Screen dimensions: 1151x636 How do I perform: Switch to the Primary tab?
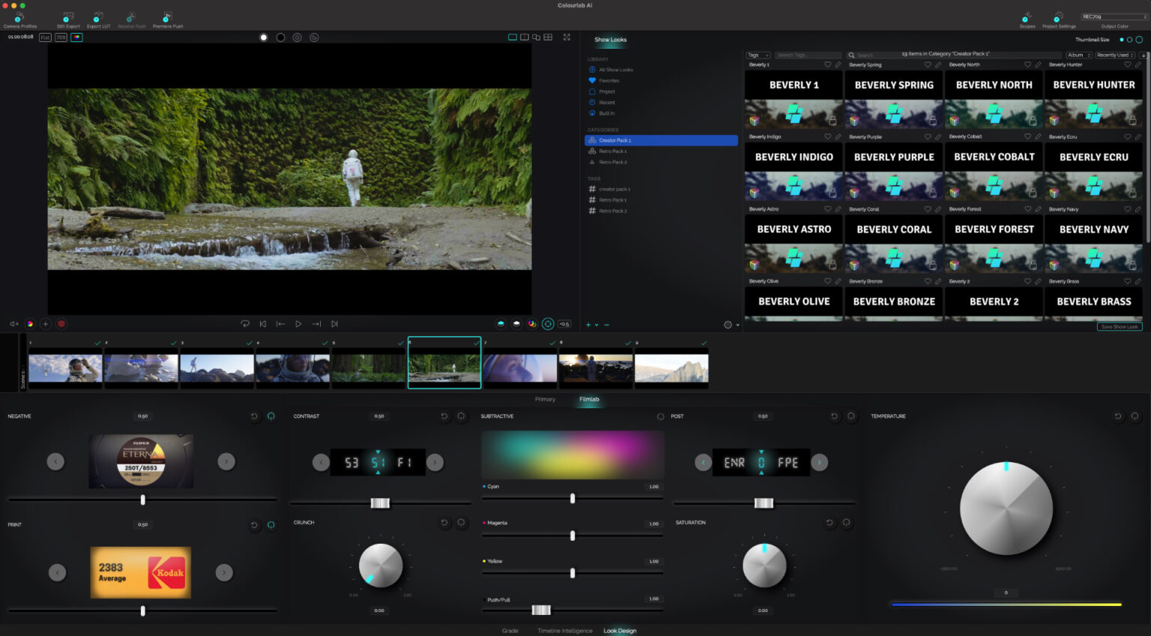click(545, 399)
